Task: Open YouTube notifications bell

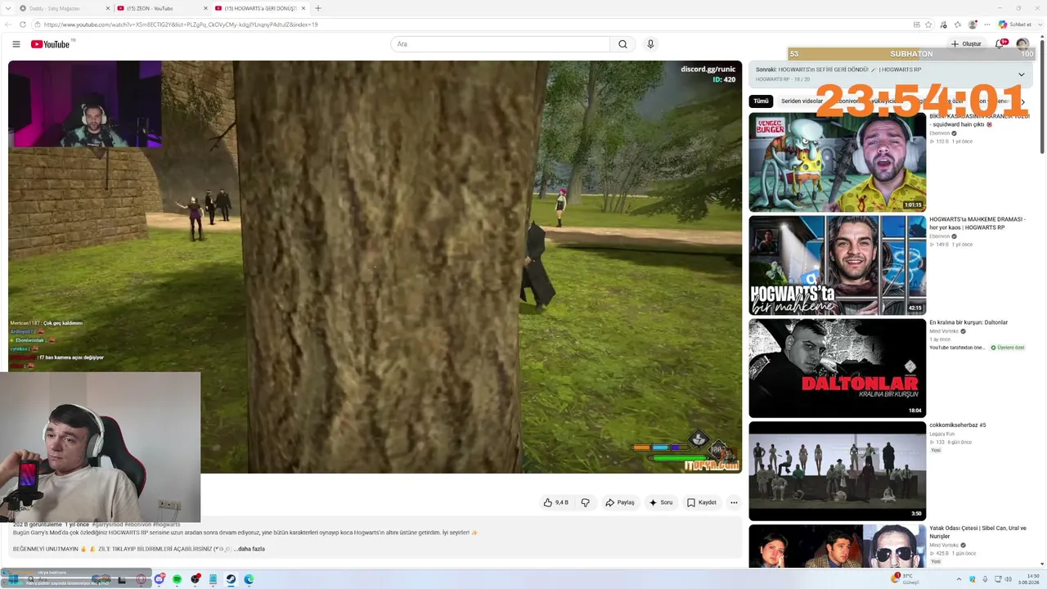Action: pos(1000,43)
